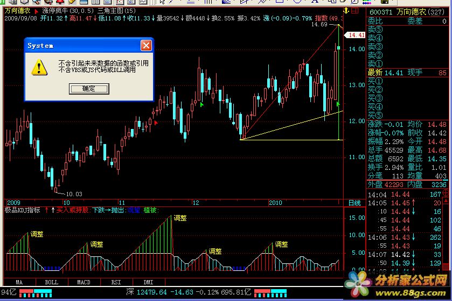This screenshot has width=452, height=301.
Task: Click the red triangle next to 万向德农 title
Action: pyautogui.click(x=36, y=11)
